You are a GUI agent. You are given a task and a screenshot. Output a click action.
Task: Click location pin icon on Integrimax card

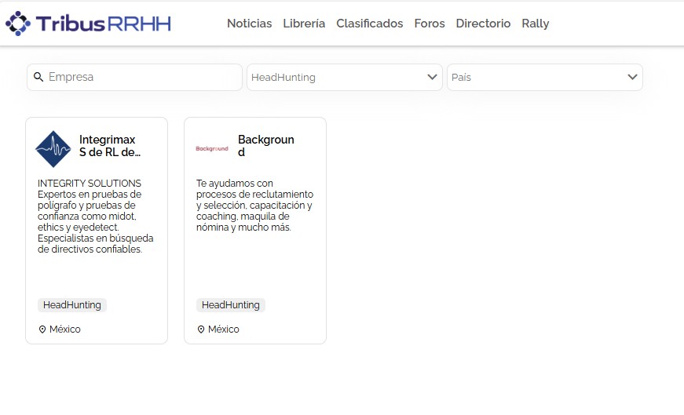[42, 329]
